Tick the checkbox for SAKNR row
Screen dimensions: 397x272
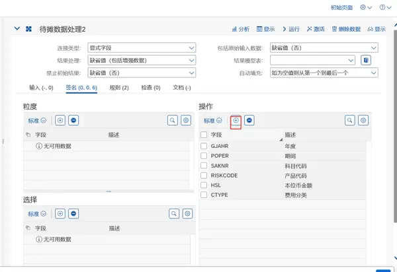click(x=204, y=165)
